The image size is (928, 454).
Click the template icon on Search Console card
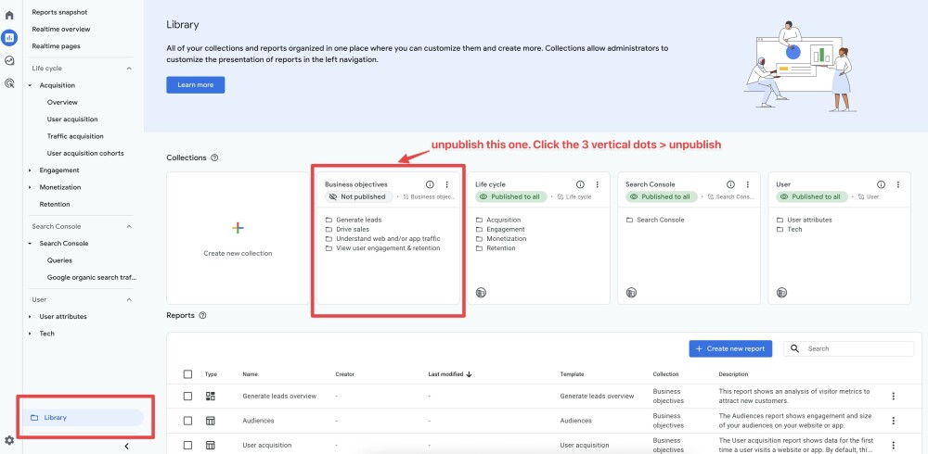pos(631,292)
